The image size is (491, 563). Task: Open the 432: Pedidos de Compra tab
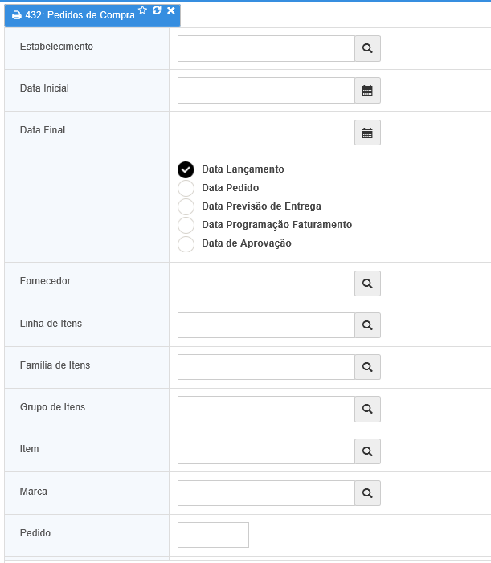point(72,15)
